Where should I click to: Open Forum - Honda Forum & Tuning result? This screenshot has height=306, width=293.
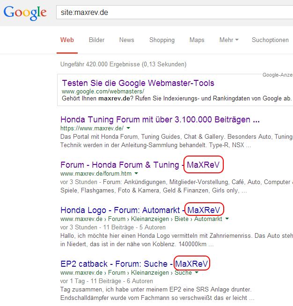[x=140, y=165]
